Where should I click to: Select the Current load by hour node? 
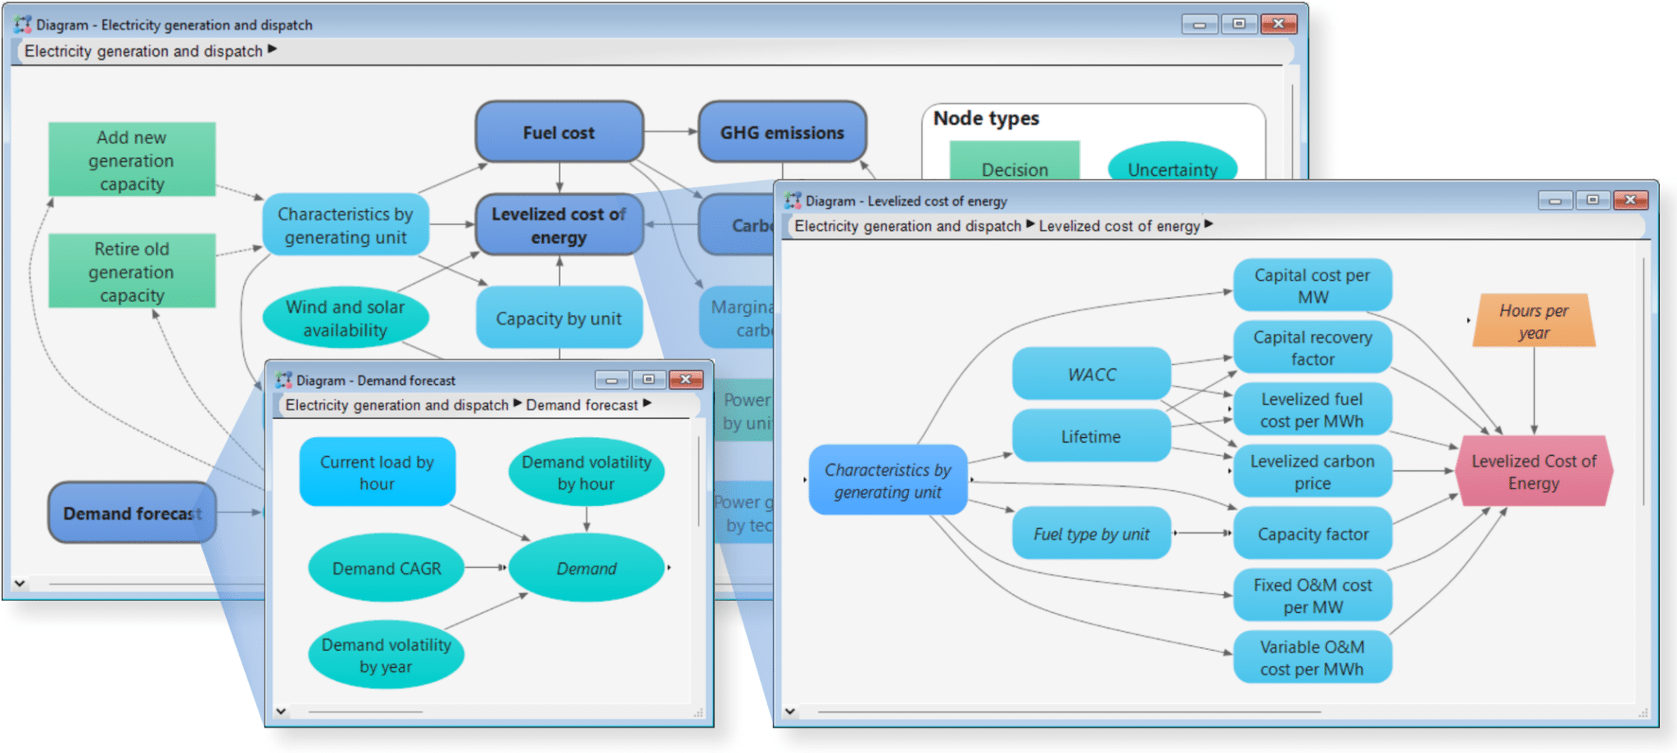(x=377, y=472)
